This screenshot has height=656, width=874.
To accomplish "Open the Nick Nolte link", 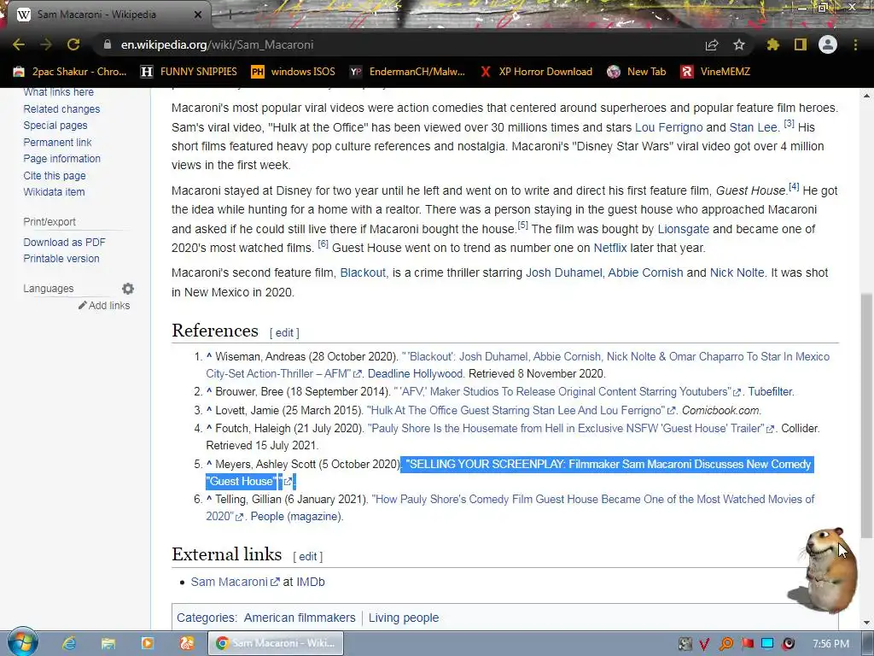I will tap(737, 272).
